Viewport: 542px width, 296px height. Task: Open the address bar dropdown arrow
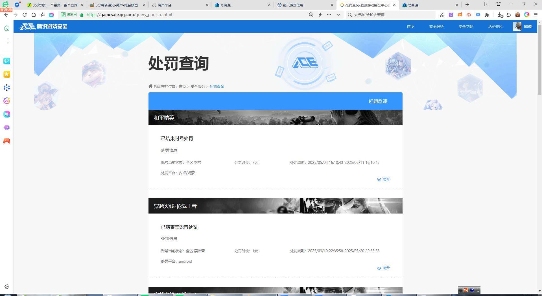pyautogui.click(x=338, y=15)
